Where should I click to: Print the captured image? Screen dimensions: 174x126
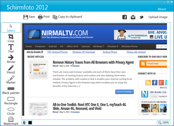tap(44, 17)
